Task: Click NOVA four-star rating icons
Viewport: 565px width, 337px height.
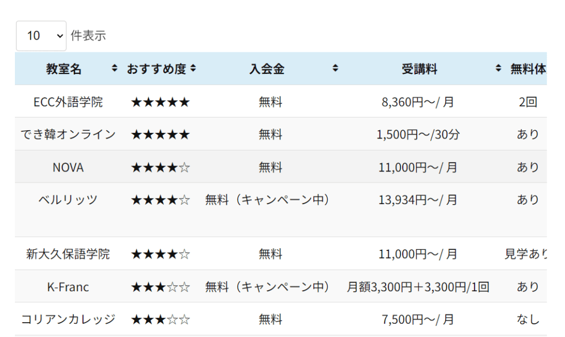Action: click(x=160, y=167)
